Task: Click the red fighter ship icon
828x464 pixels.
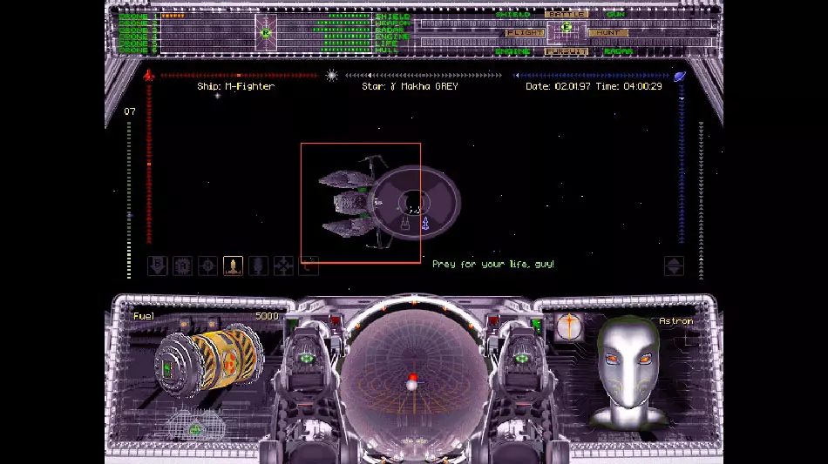Action: pos(149,76)
